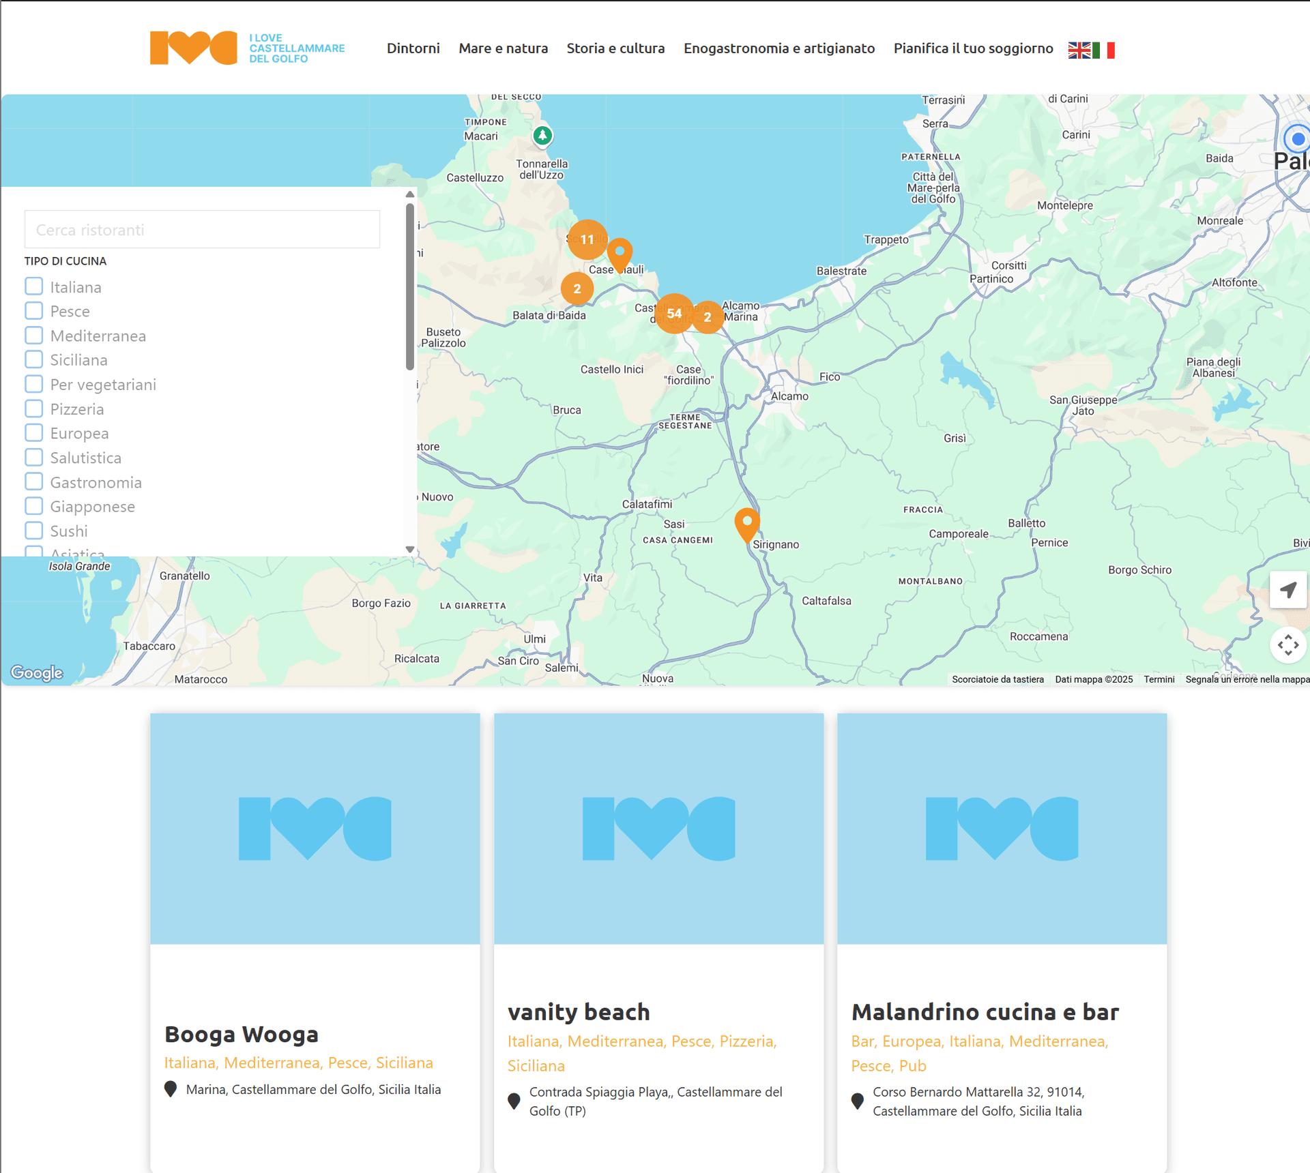Image resolution: width=1310 pixels, height=1173 pixels.
Task: Open Enogastronomia e artigianato menu
Action: [778, 48]
